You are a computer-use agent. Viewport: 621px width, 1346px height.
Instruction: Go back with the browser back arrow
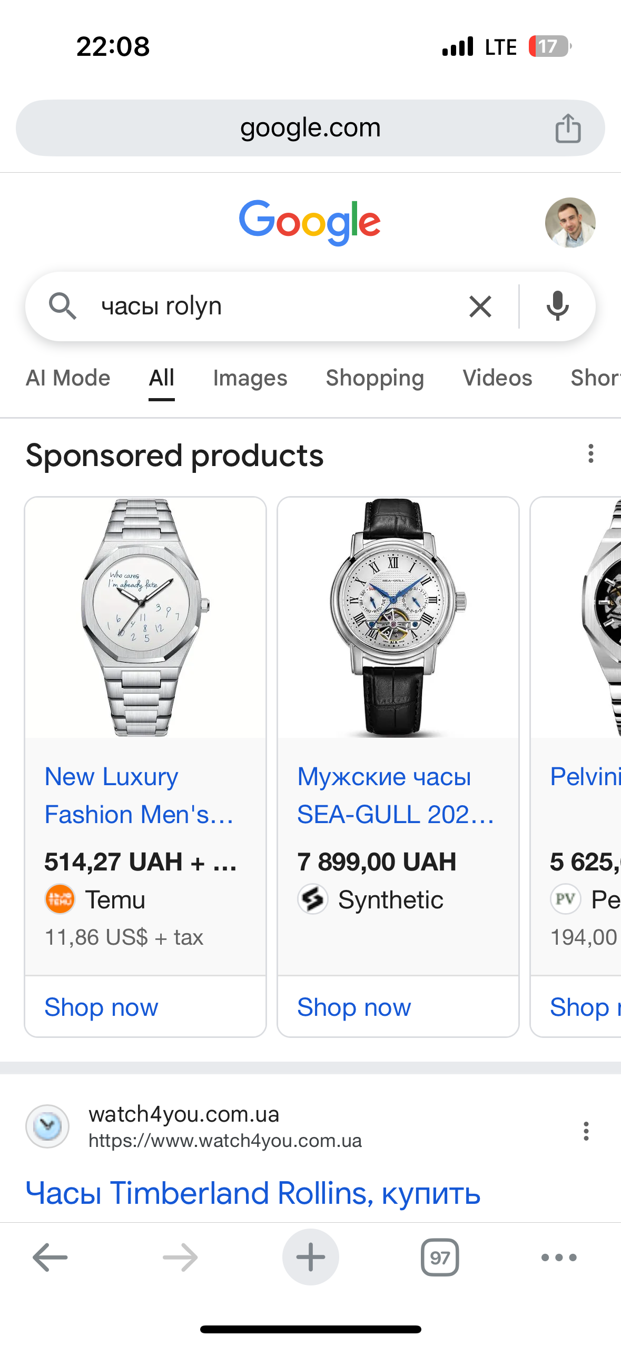click(50, 1258)
